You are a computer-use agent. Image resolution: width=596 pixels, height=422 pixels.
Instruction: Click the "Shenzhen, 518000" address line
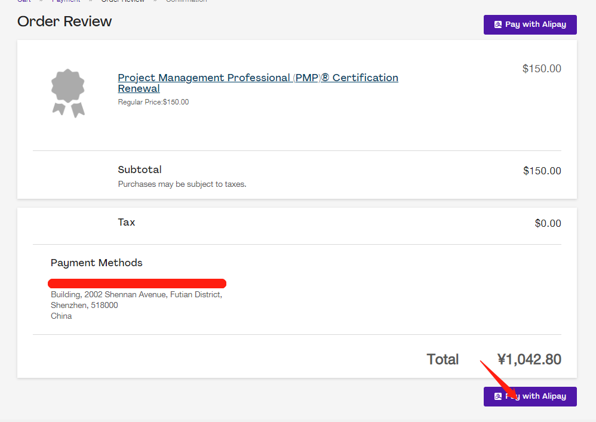[84, 305]
